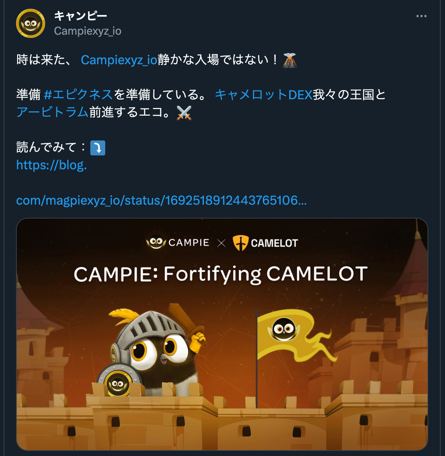Follow the キャメロットDEX mention link
The width and height of the screenshot is (445, 456).
coord(264,94)
